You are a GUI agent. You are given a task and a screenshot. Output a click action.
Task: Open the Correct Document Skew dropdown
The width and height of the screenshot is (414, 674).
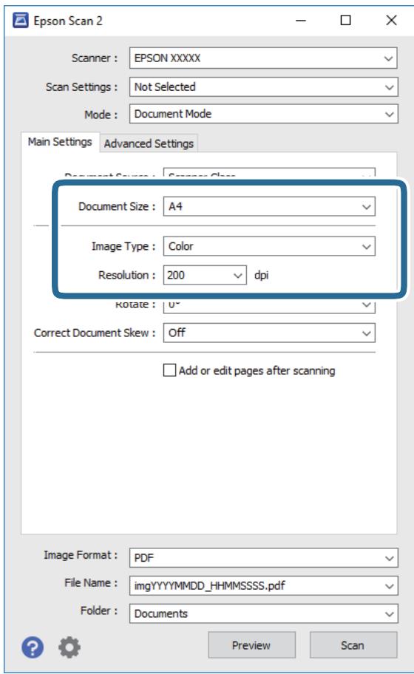coord(269,333)
